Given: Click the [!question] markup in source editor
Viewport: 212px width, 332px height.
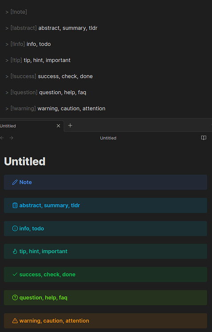Looking at the screenshot, I should click(24, 93).
